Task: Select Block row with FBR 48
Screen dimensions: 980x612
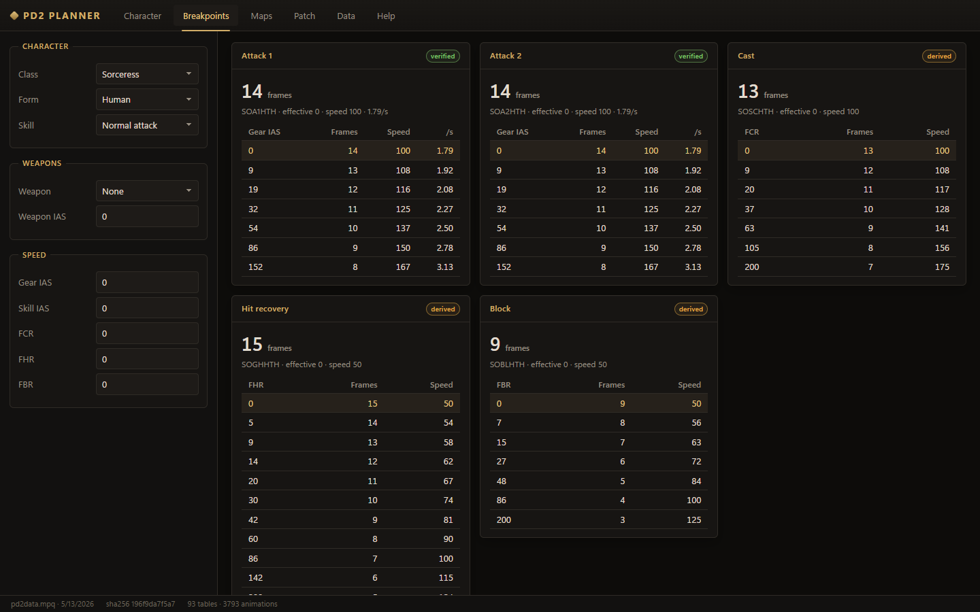Action: click(x=599, y=481)
